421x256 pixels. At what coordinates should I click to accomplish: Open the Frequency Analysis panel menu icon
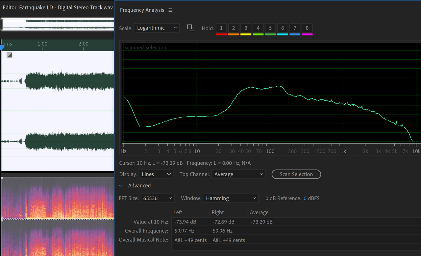click(170, 10)
